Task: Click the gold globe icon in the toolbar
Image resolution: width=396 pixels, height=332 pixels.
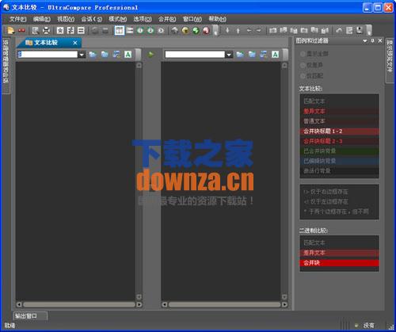Action: click(x=185, y=31)
